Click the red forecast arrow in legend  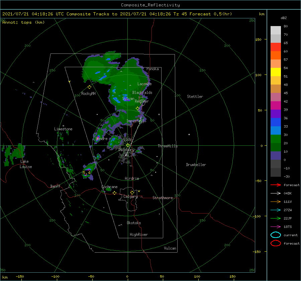pos(276,185)
